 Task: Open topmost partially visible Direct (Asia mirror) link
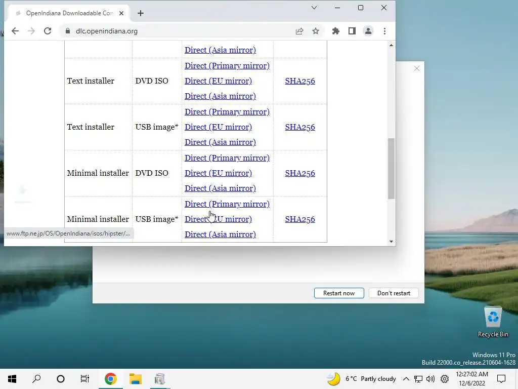(220, 50)
